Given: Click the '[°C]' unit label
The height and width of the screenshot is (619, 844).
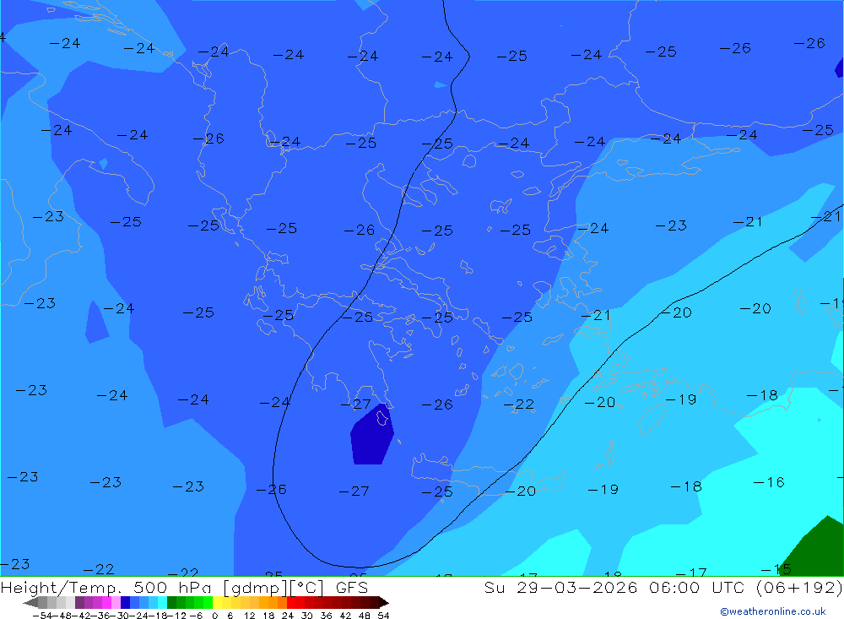Looking at the screenshot, I should tap(306, 588).
